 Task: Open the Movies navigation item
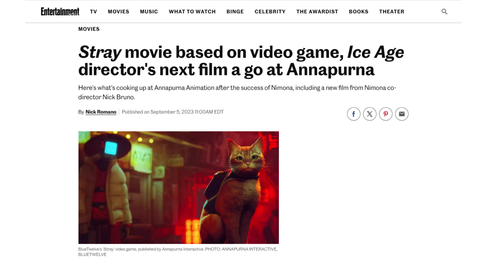point(118,12)
